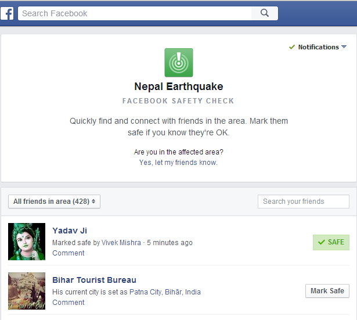Click 'Yes, let my friends know' link
The width and height of the screenshot is (357, 320).
click(178, 163)
